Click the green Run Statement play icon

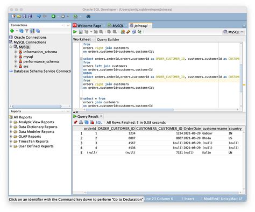pyautogui.click(x=75, y=32)
